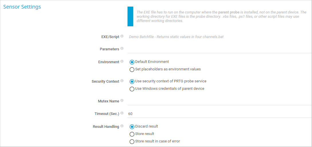Screen dimensions: 312x147
Task: Click the Timeout (Sec.) info icon
Action: [122, 113]
